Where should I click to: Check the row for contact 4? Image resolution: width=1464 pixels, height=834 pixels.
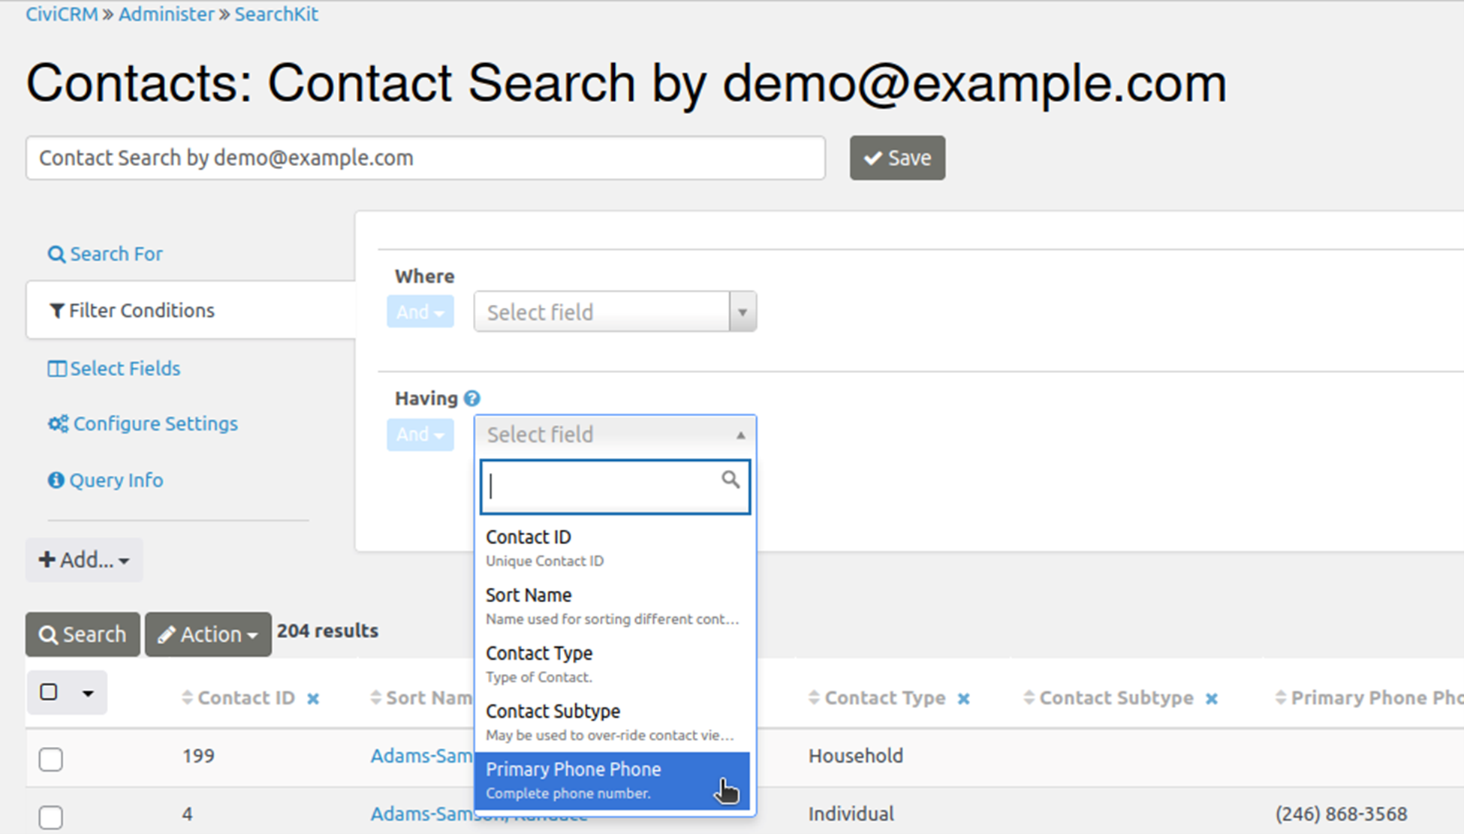pos(51,817)
